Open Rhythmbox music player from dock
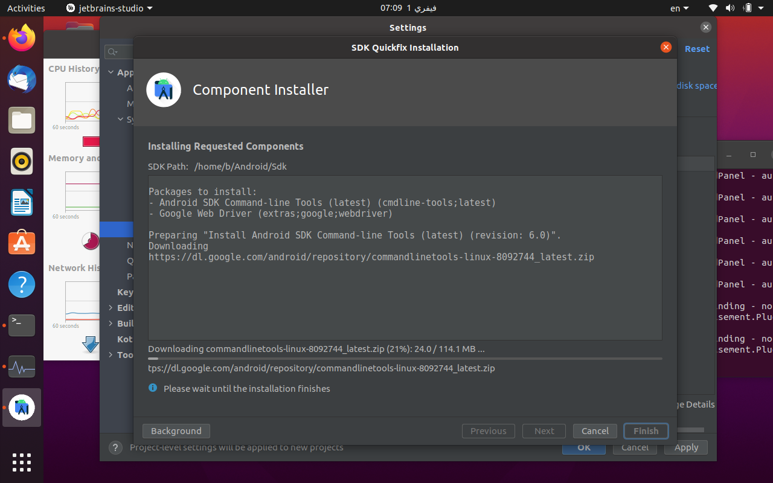 point(22,161)
